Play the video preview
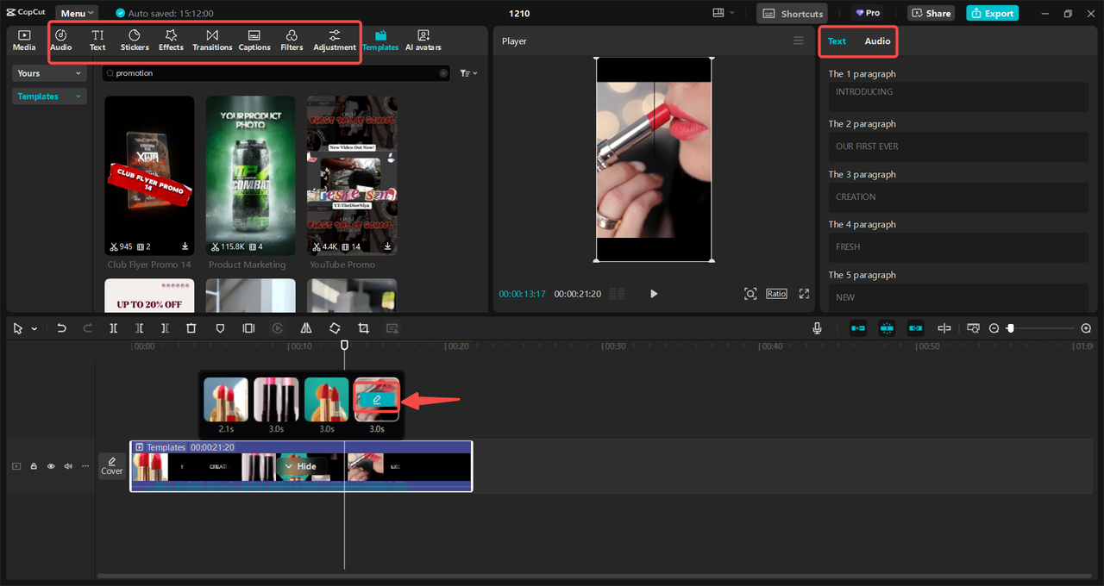The height and width of the screenshot is (586, 1104). click(x=654, y=294)
